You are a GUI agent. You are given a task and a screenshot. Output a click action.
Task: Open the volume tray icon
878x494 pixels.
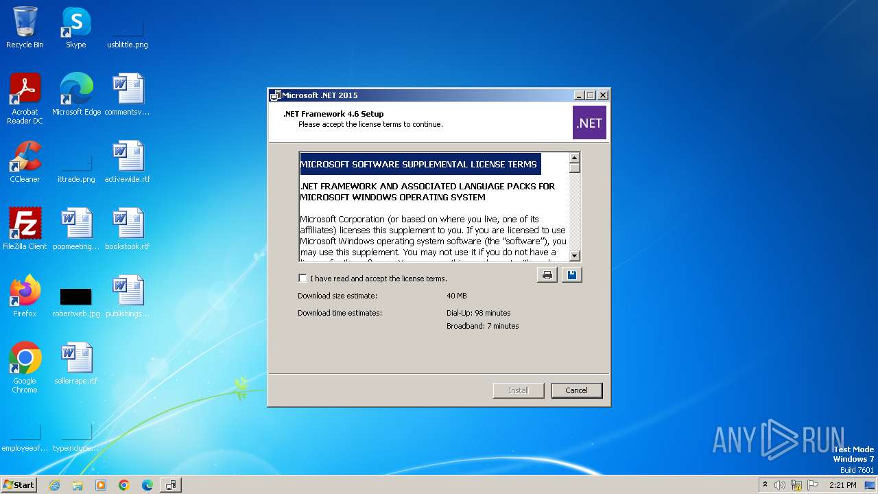(780, 485)
